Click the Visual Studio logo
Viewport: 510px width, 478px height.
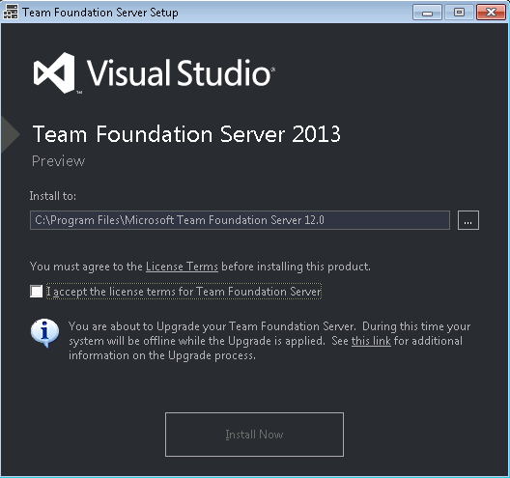(x=154, y=72)
